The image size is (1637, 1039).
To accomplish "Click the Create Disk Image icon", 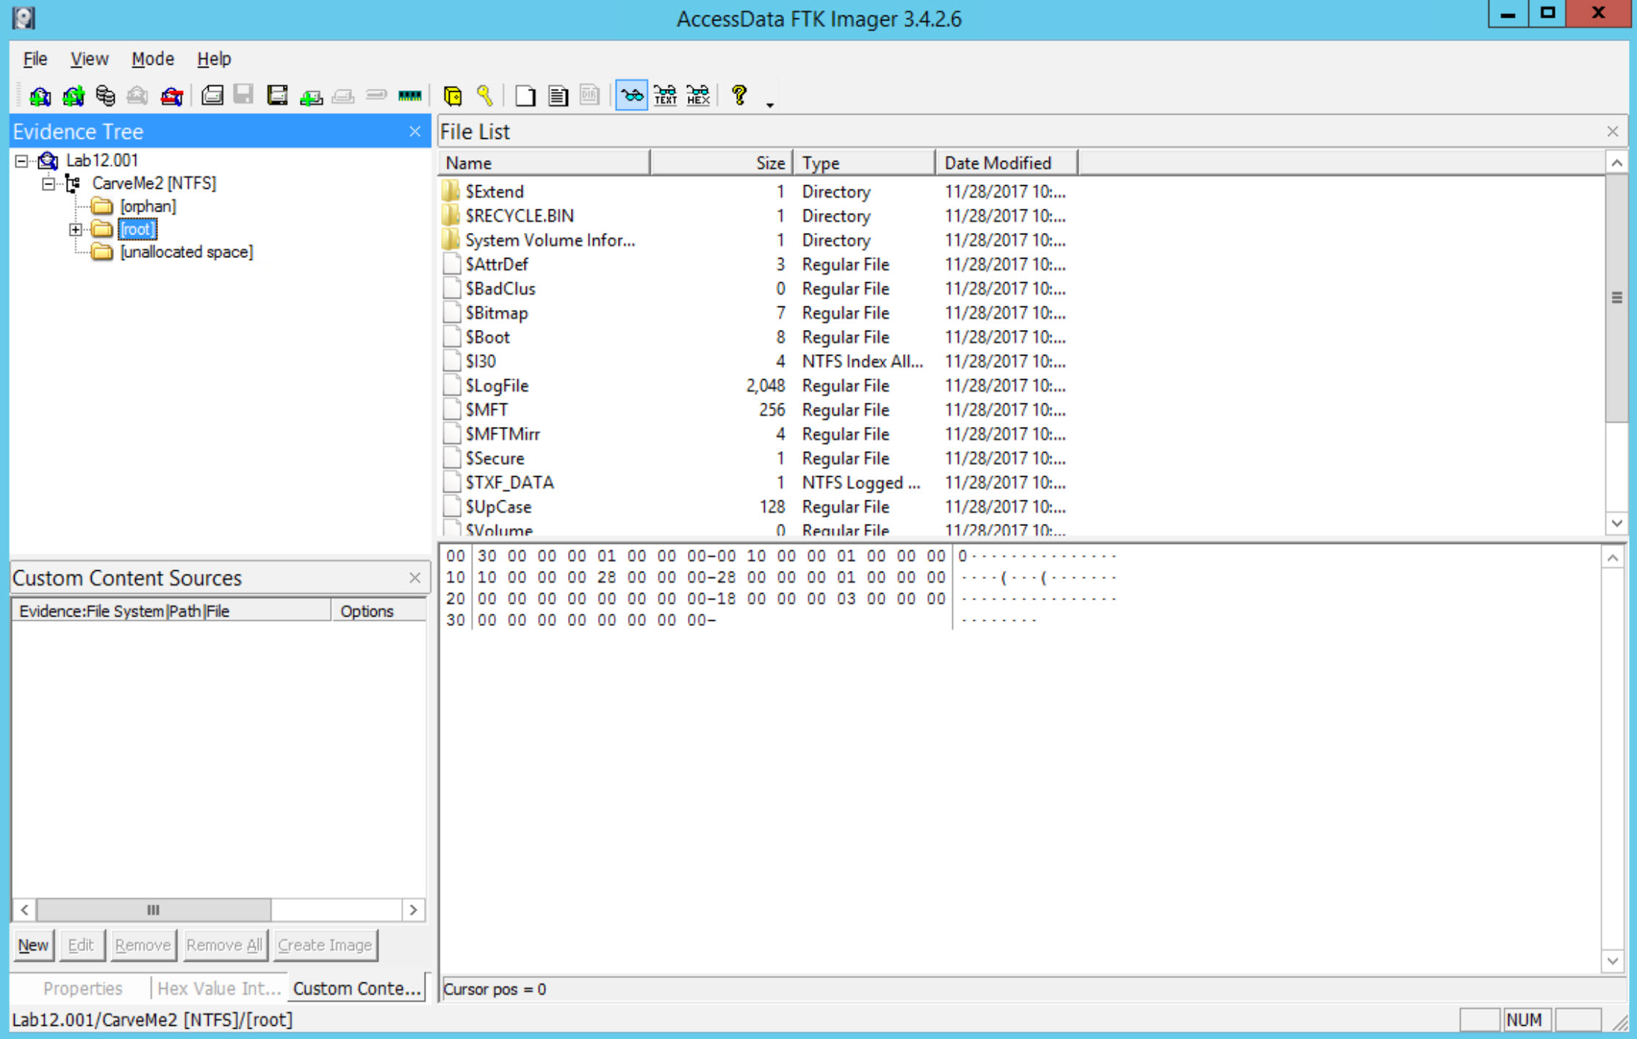I will (212, 96).
